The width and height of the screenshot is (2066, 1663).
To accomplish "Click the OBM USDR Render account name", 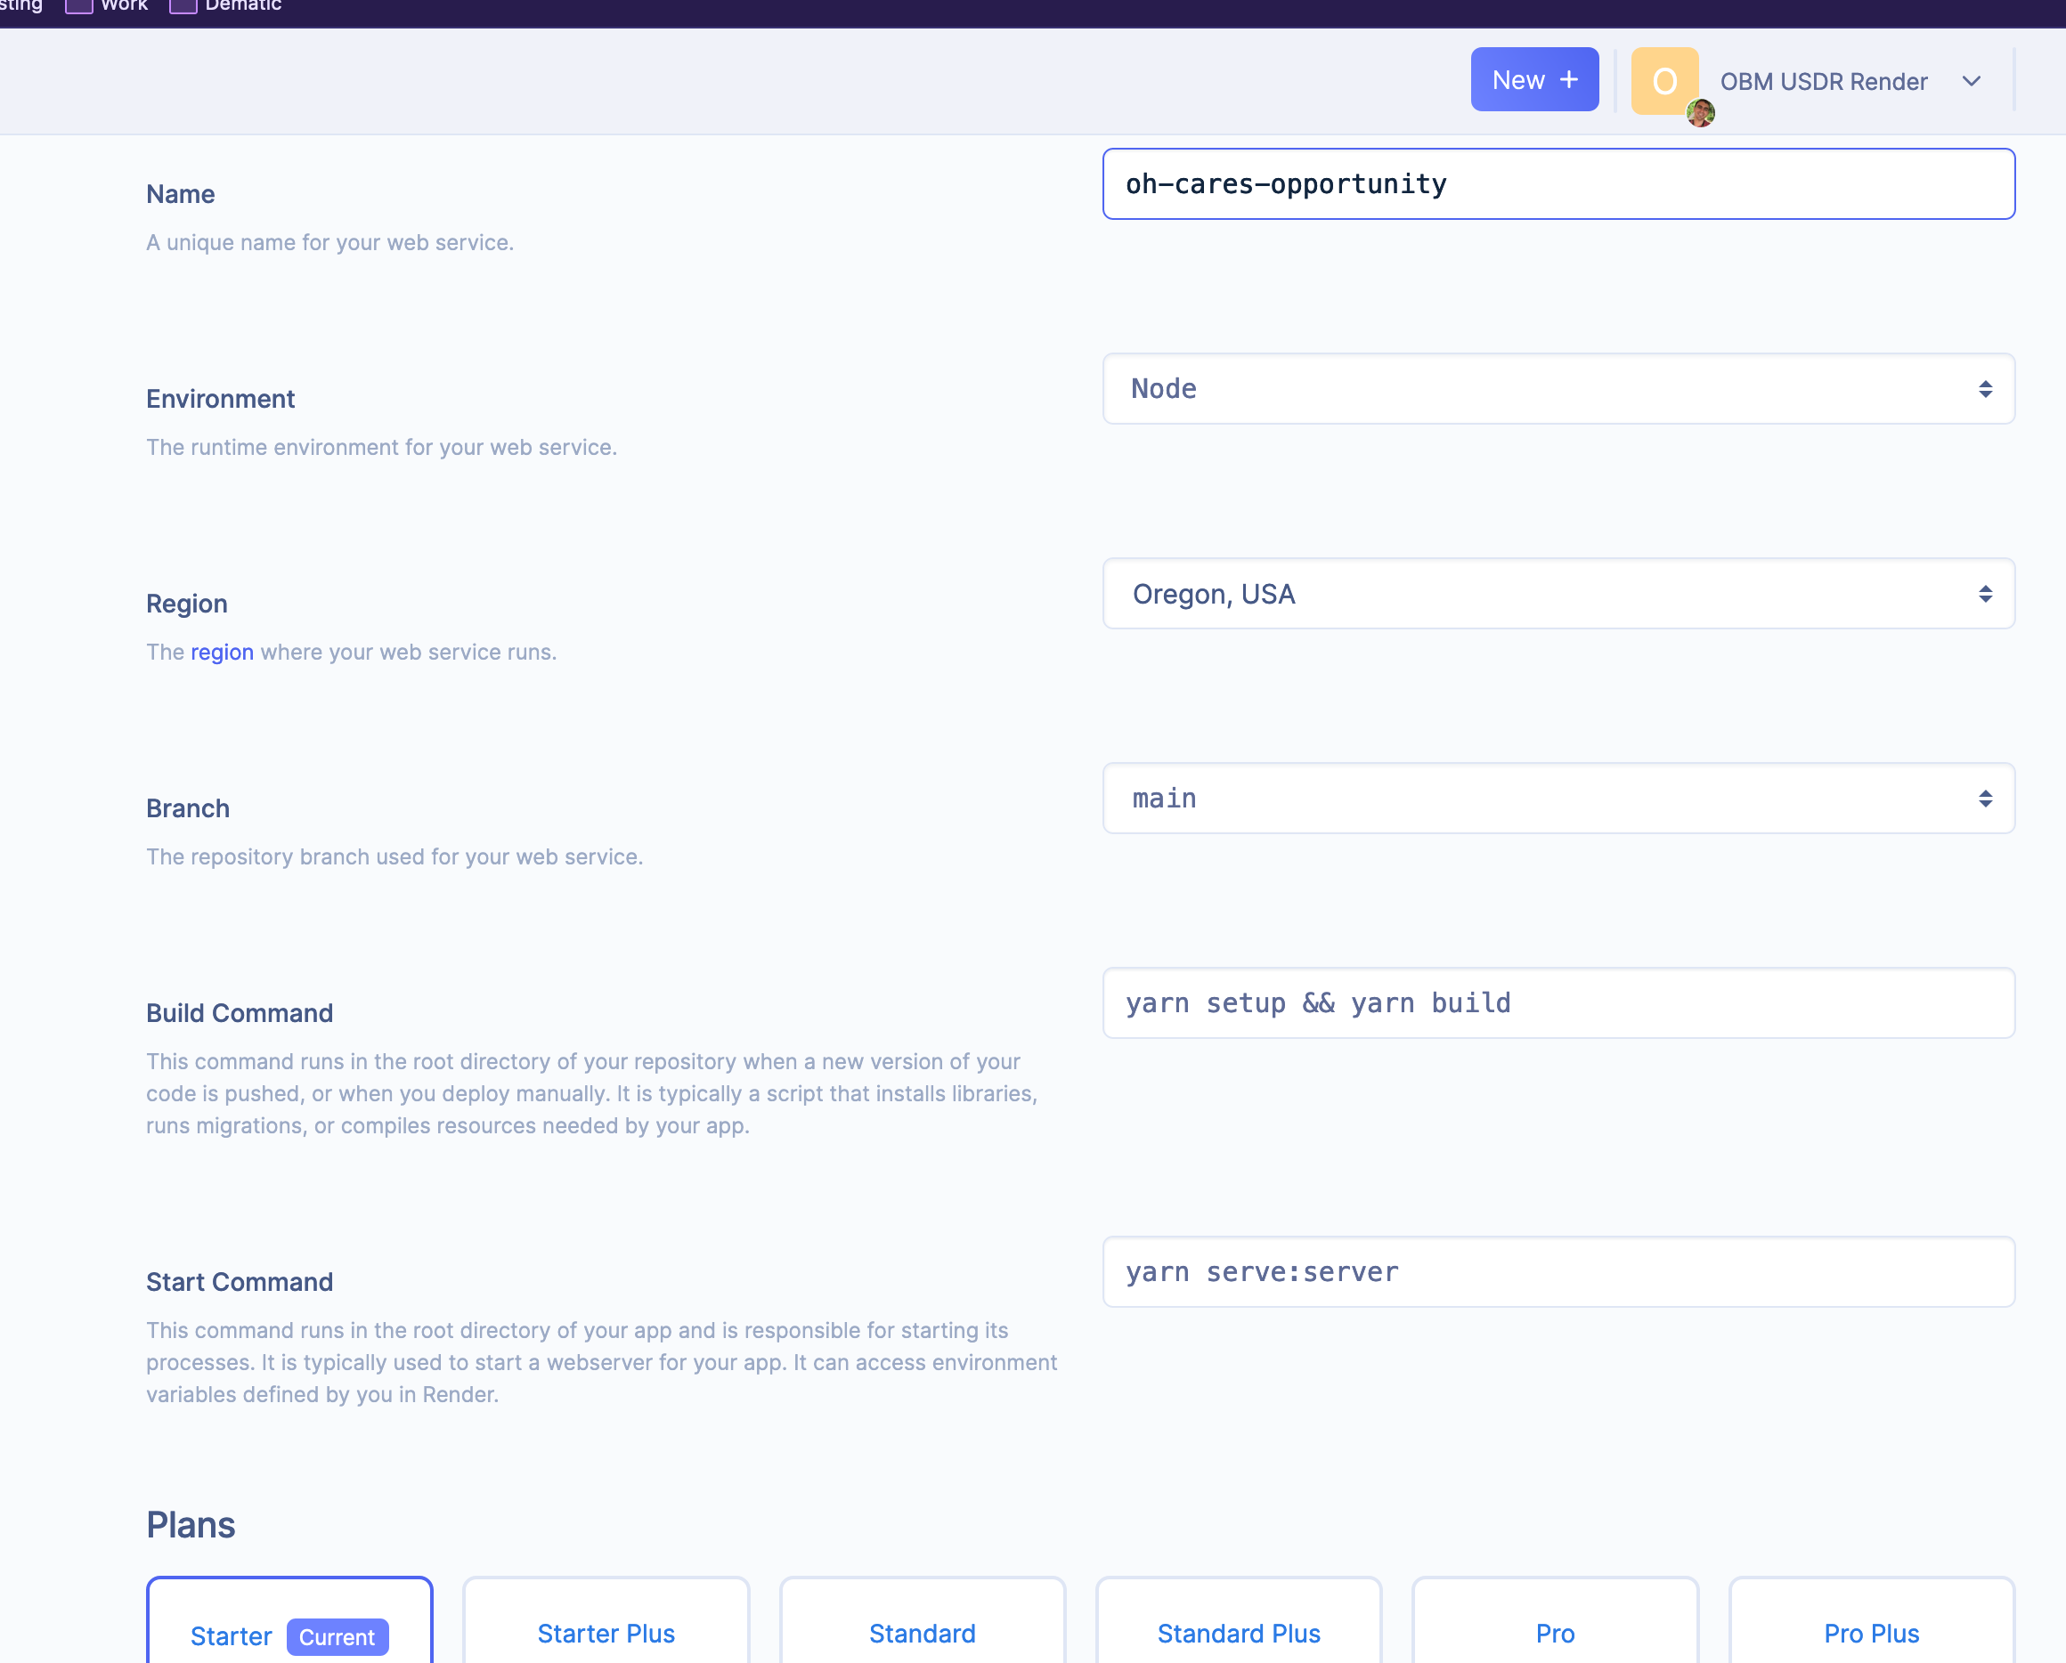I will click(1823, 81).
